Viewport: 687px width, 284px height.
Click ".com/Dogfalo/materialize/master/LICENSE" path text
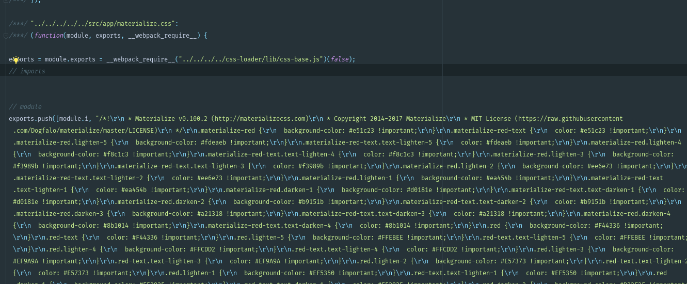(x=83, y=131)
